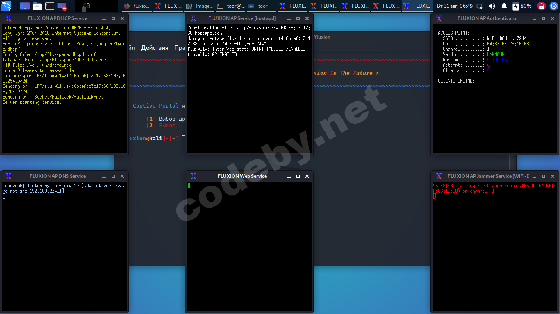The width and height of the screenshot is (560, 314).
Task: Click the "Server starting service." line
Action: [x=32, y=102]
